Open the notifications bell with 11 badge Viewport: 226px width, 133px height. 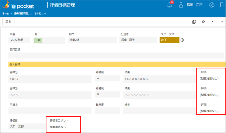point(169,5)
